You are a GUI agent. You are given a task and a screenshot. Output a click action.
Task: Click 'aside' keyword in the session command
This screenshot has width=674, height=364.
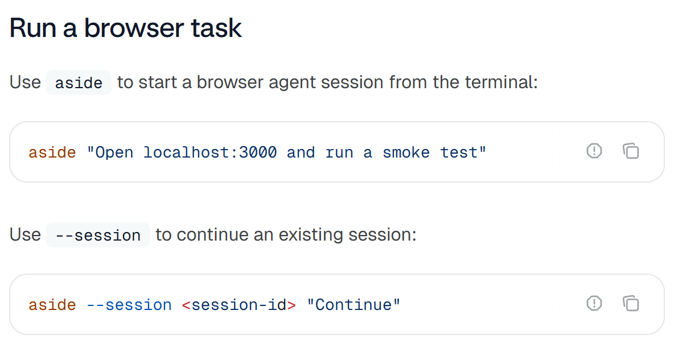(52, 305)
